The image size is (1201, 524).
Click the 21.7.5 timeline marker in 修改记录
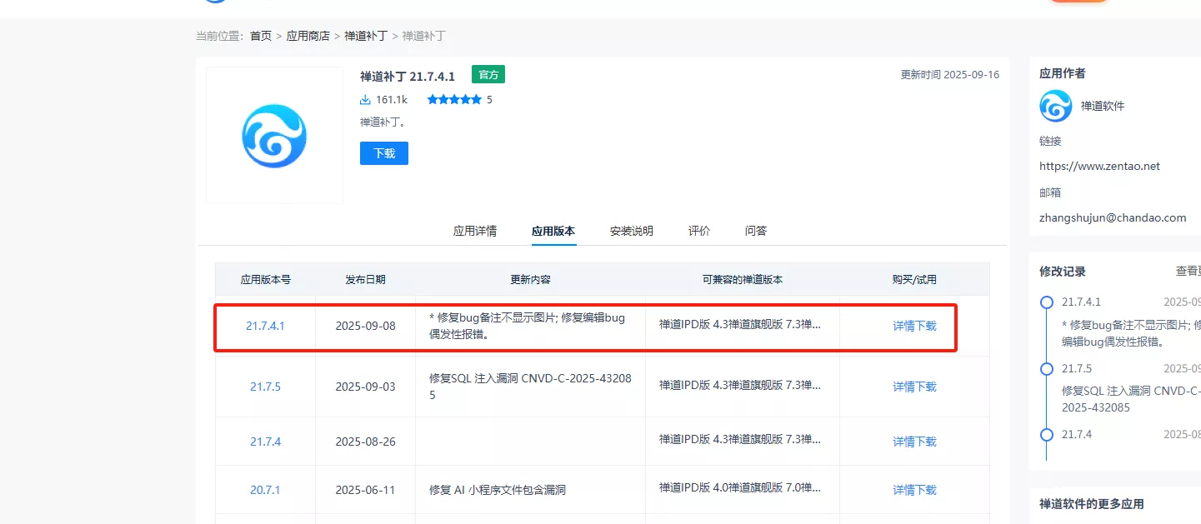pos(1047,368)
